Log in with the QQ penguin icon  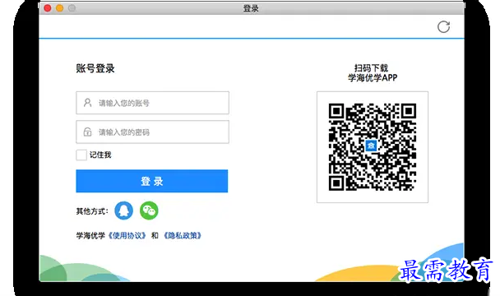click(x=123, y=210)
